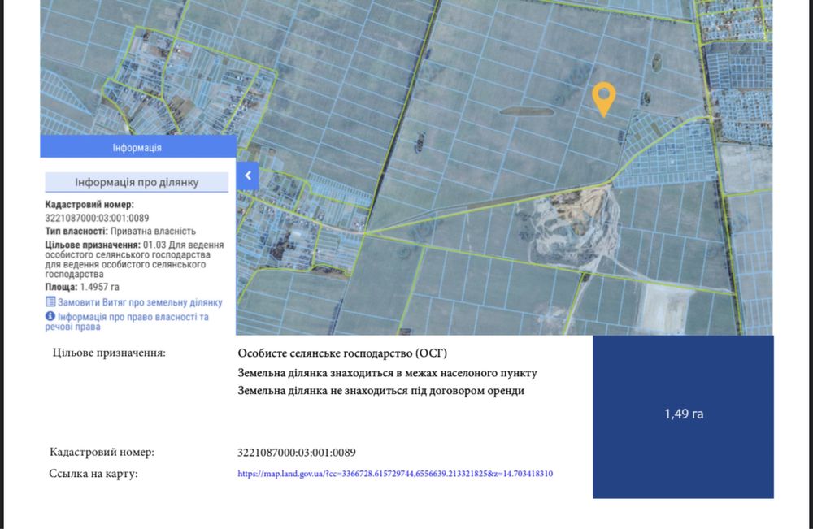Click the quarry area on the map

pyautogui.click(x=576, y=225)
